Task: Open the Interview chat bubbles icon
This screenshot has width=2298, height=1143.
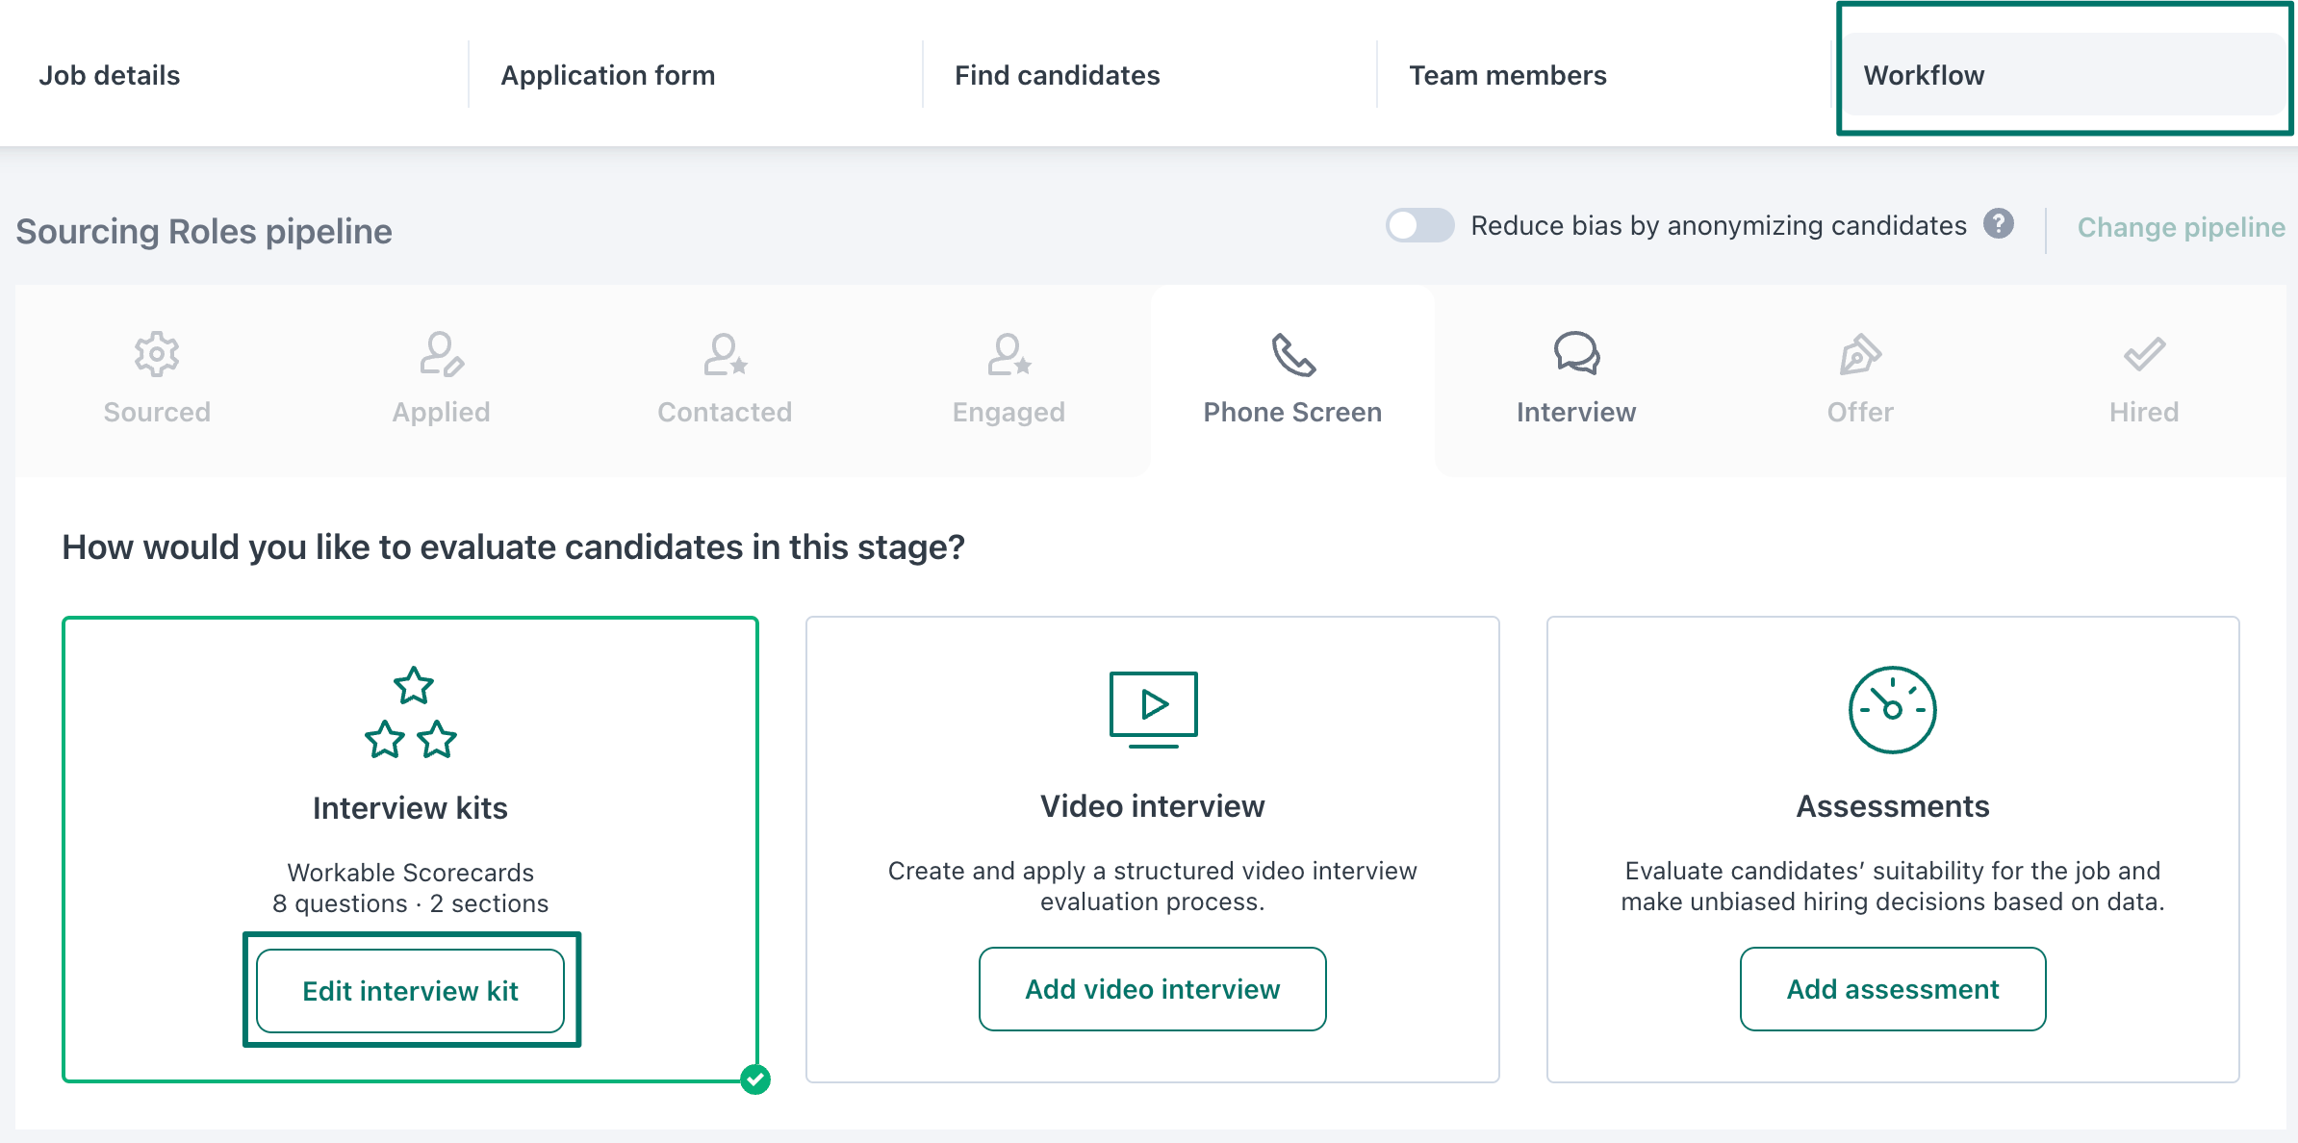Action: [1576, 354]
